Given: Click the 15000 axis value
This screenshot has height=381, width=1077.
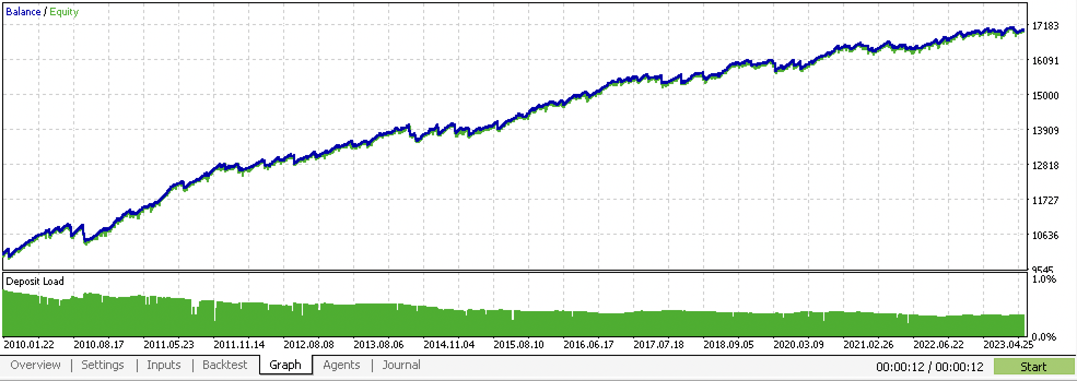Looking at the screenshot, I should pyautogui.click(x=1044, y=96).
